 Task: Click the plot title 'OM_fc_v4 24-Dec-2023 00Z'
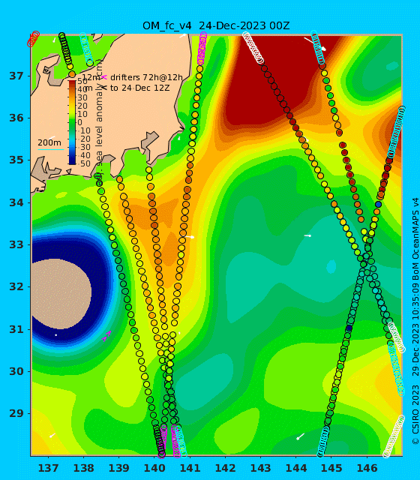point(216,25)
